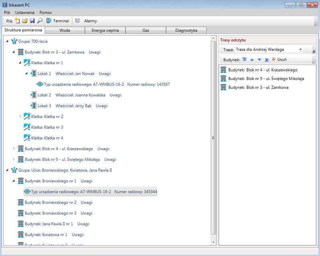This screenshot has width=320, height=256.
Task: Select Blok nr 5 in route list
Action: tap(265, 79)
